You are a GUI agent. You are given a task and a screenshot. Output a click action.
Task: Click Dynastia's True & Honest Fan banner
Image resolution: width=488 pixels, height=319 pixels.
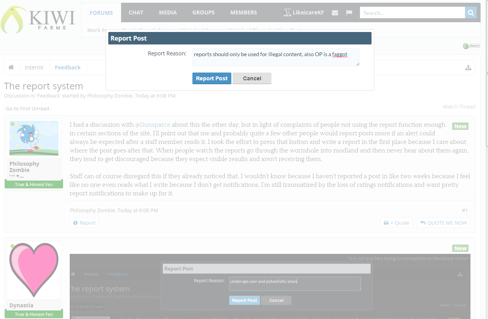tap(34, 314)
